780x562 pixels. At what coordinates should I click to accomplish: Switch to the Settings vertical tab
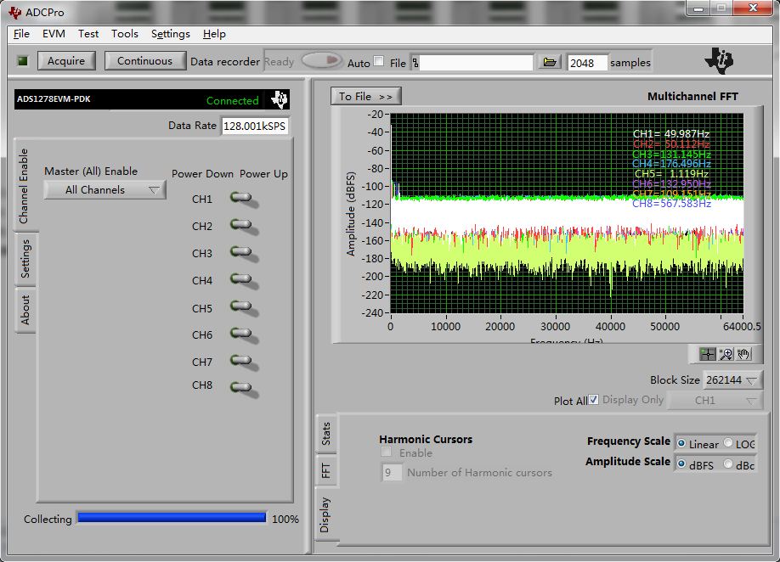pos(25,258)
